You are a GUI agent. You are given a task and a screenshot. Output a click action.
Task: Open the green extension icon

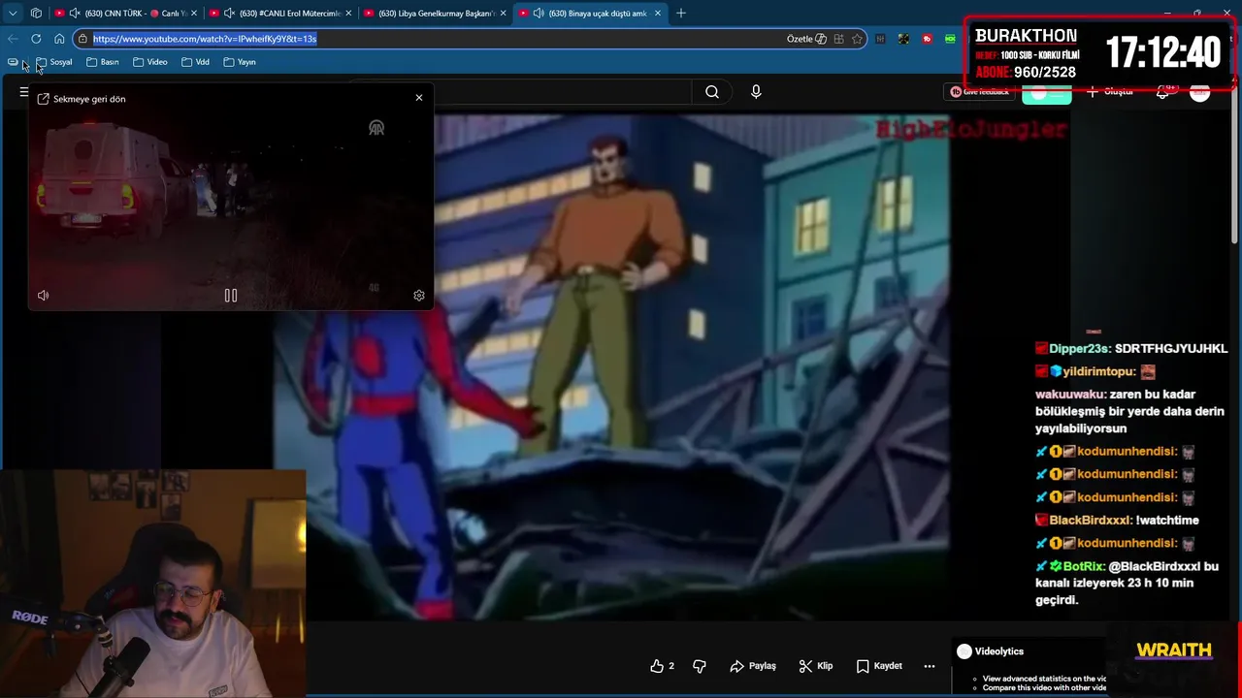tap(950, 39)
